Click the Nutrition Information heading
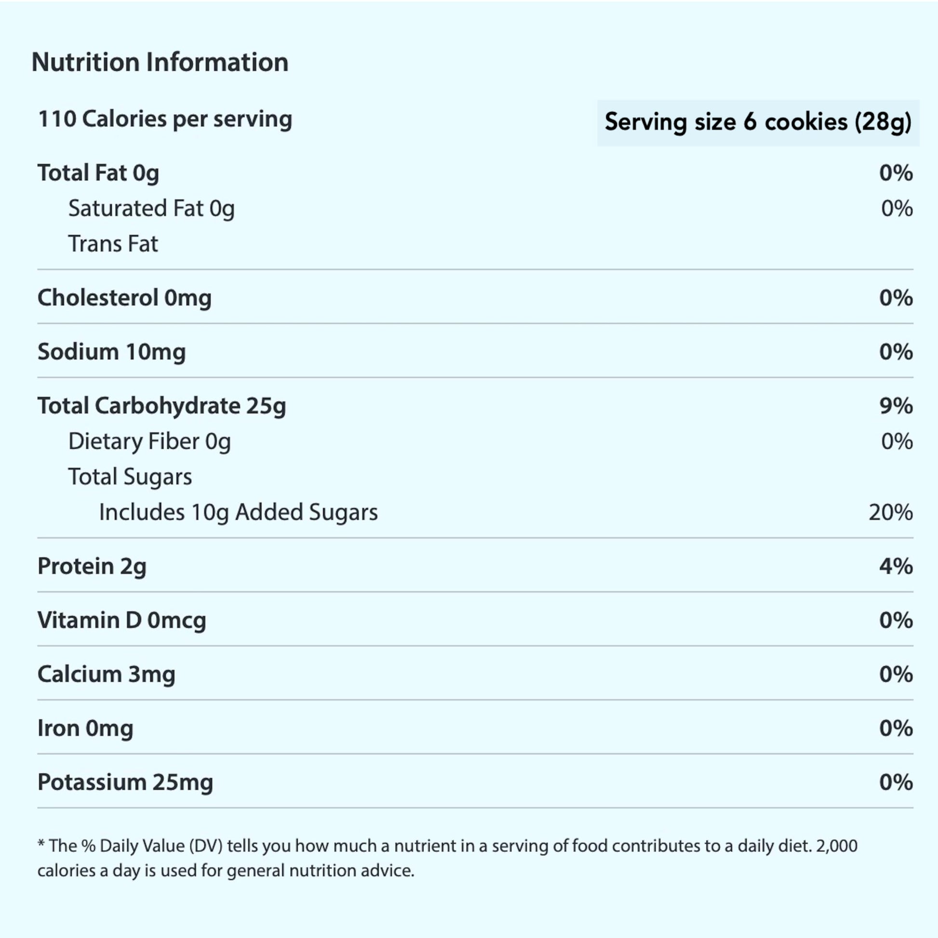Image resolution: width=938 pixels, height=938 pixels. [x=160, y=63]
